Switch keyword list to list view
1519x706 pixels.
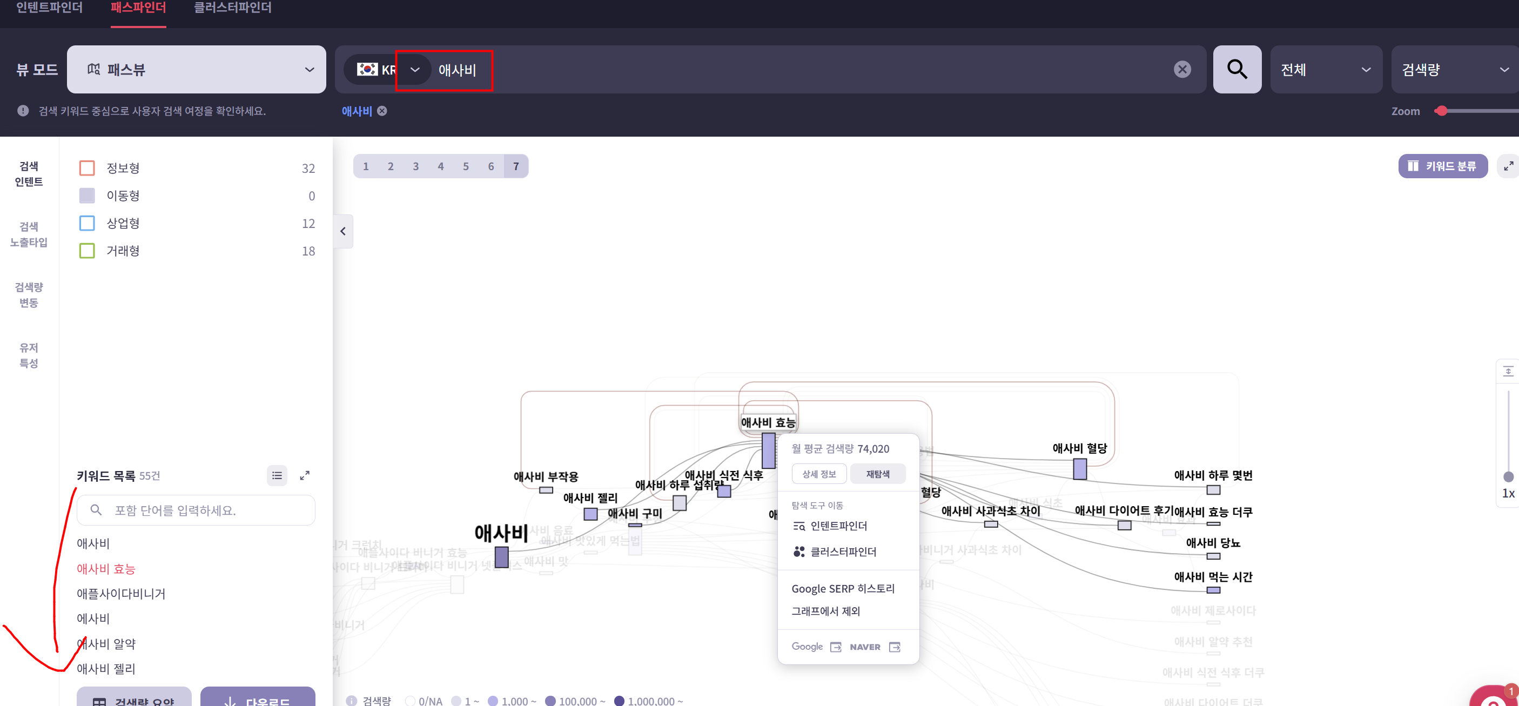pyautogui.click(x=277, y=475)
